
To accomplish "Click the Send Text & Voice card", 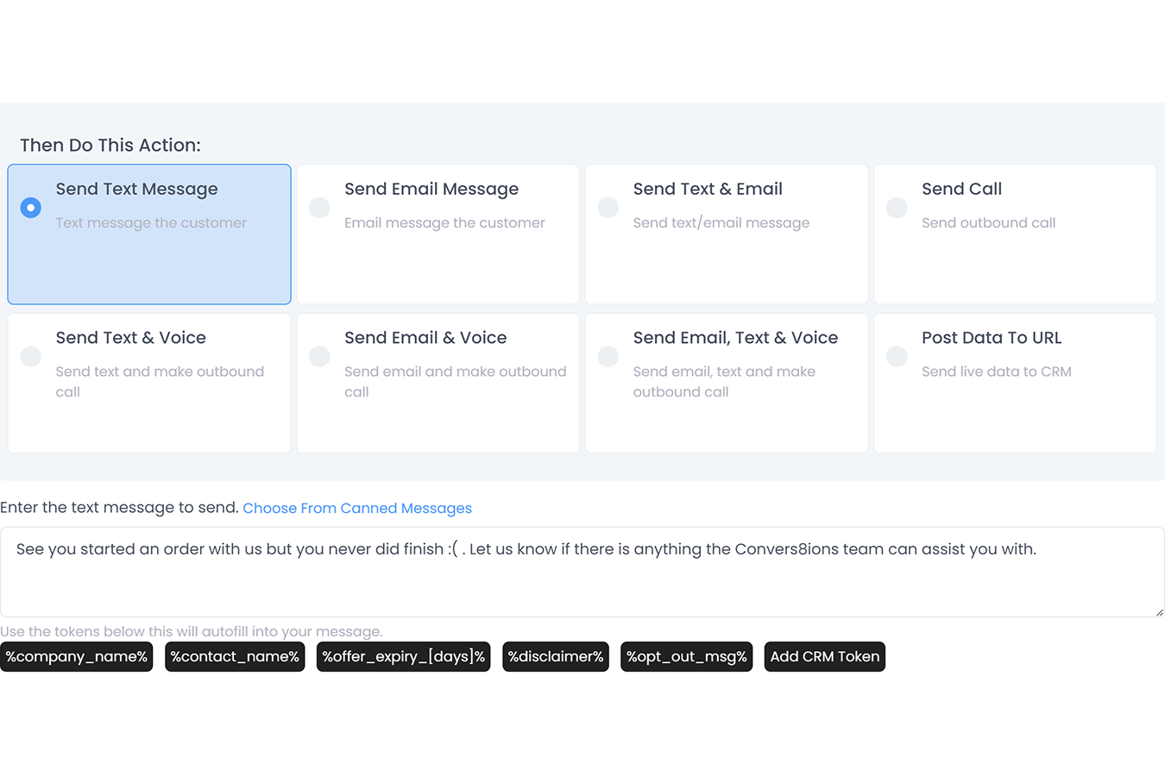I will pos(148,383).
